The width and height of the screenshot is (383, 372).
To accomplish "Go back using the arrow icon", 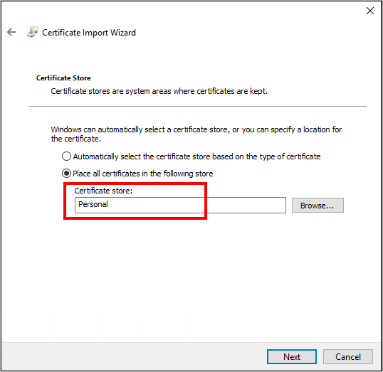I will tap(11, 32).
